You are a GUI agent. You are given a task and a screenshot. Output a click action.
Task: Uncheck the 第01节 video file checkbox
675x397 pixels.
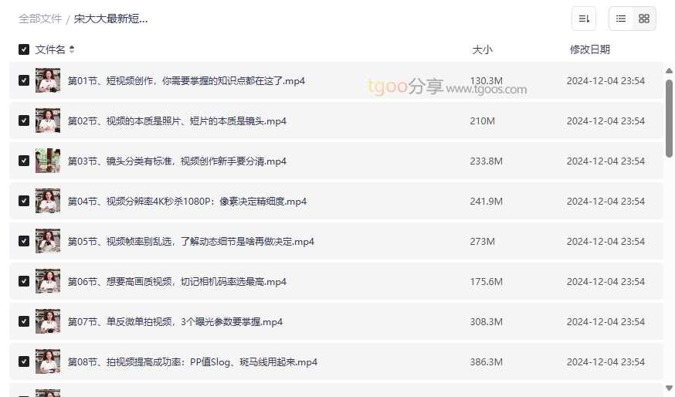pos(24,80)
